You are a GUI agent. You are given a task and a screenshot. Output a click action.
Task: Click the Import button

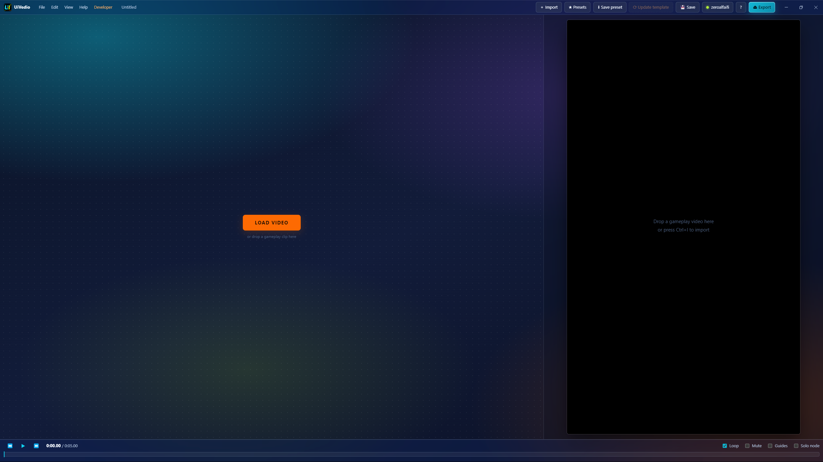(549, 7)
